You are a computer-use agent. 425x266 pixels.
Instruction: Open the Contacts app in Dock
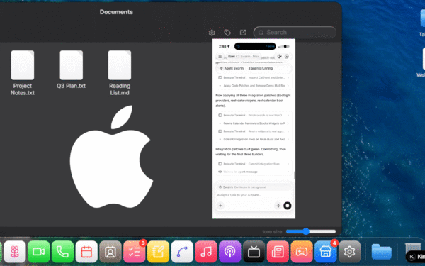click(110, 252)
